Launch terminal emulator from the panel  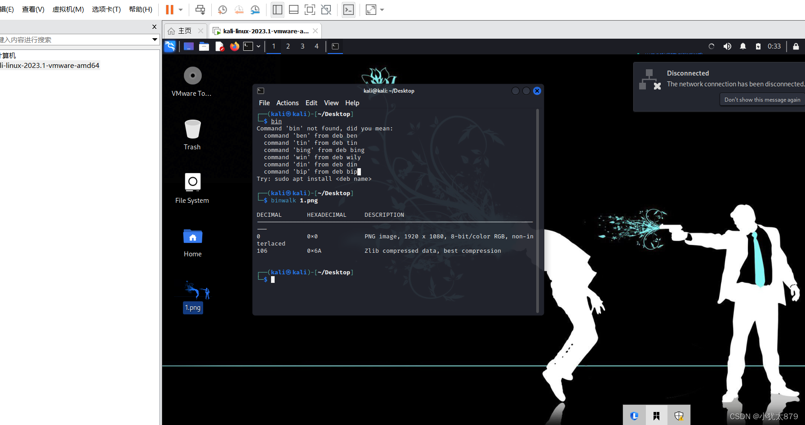click(x=248, y=46)
